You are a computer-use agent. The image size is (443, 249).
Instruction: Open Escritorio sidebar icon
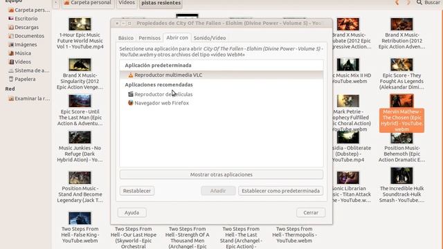[x=11, y=19]
